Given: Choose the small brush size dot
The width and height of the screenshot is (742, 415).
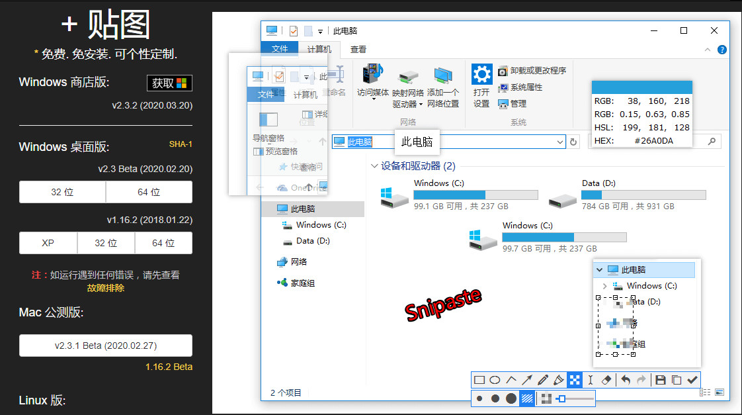Looking at the screenshot, I should click(x=479, y=399).
